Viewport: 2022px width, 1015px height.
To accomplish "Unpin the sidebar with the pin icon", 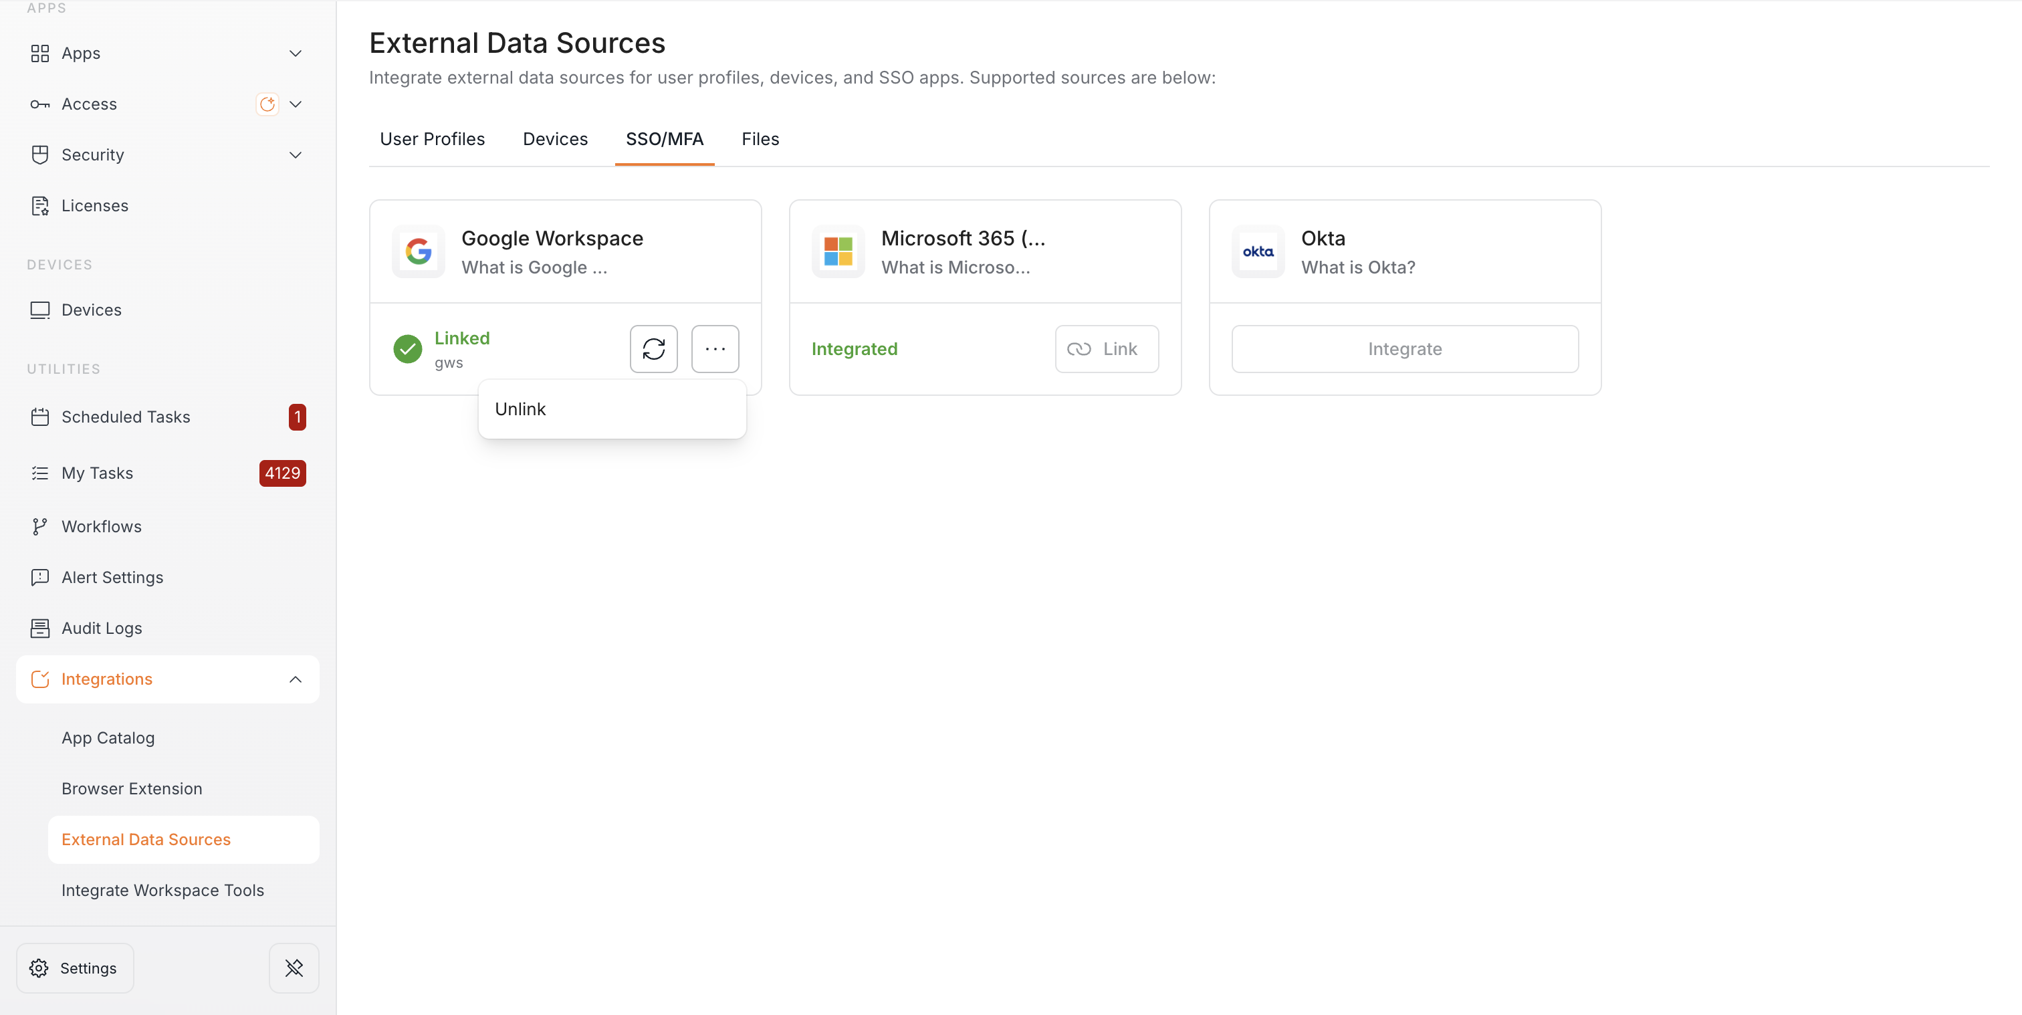I will (x=294, y=968).
